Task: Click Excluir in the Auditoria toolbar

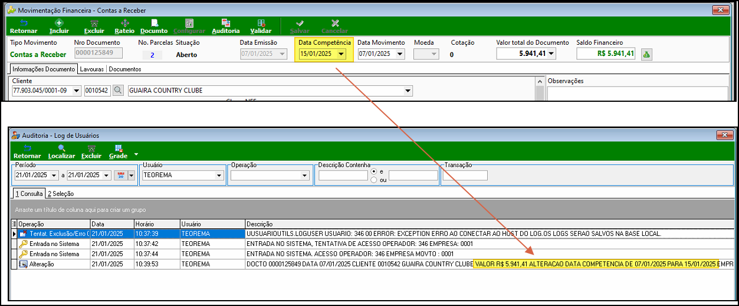Action: click(x=91, y=152)
